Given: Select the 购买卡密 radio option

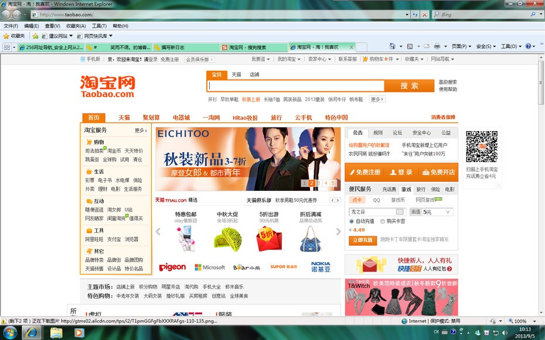Looking at the screenshot, I should [382, 221].
